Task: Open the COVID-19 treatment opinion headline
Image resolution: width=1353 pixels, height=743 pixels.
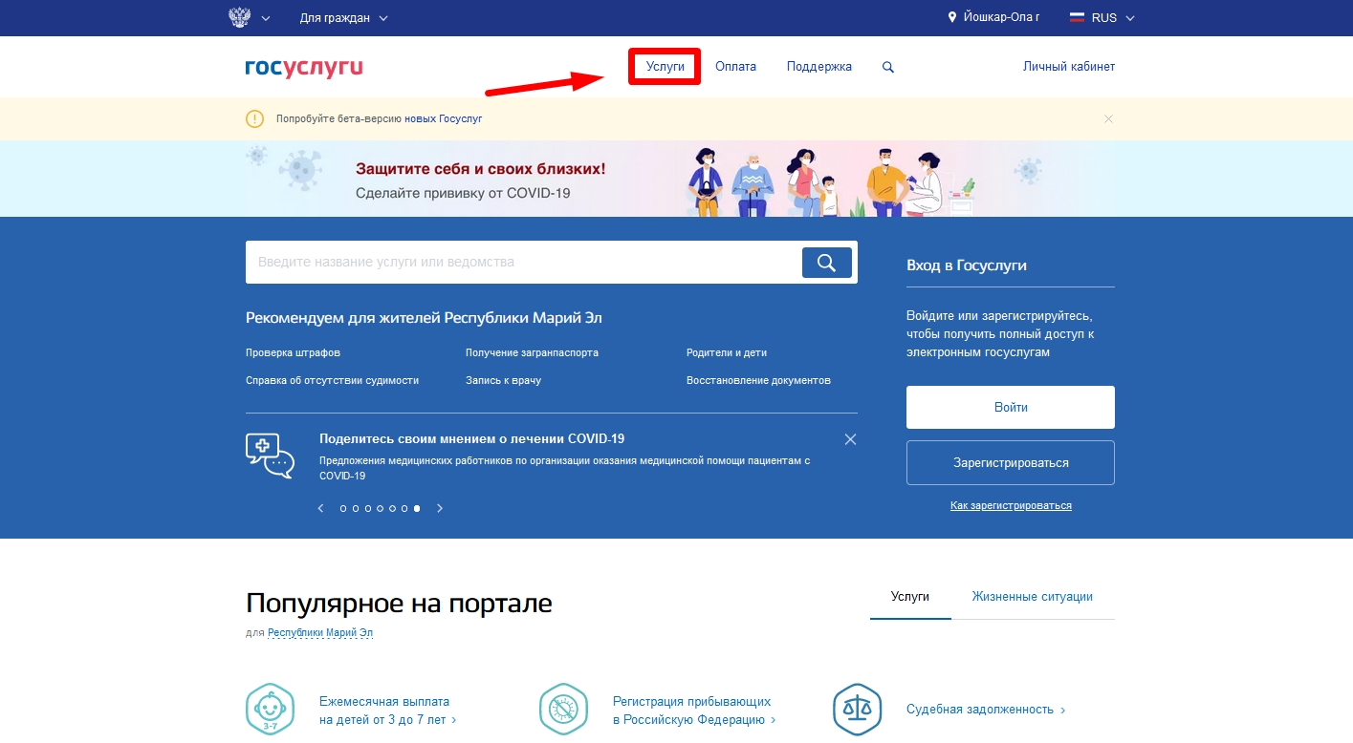Action: (471, 439)
